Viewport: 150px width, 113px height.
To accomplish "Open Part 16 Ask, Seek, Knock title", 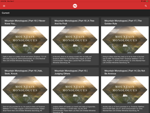I will (24, 72).
